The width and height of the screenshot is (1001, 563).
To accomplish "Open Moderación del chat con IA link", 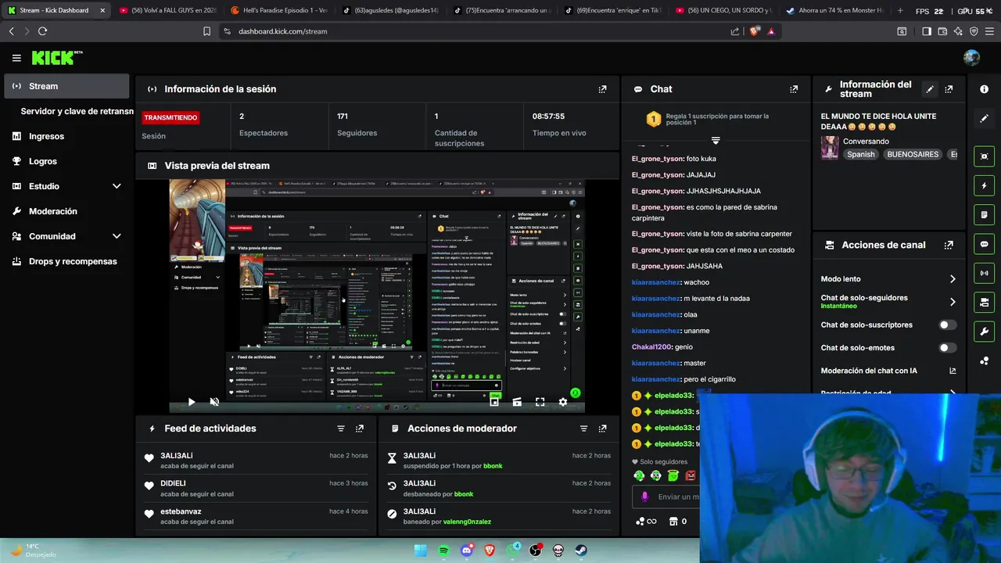I will point(888,371).
